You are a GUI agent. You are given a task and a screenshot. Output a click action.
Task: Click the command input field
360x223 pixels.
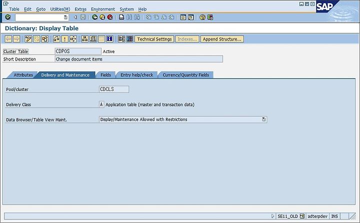pos(39,17)
